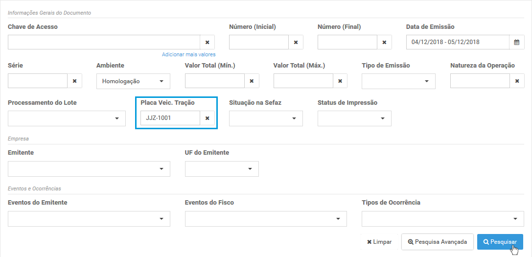Clear the Número (Final) field

point(384,42)
